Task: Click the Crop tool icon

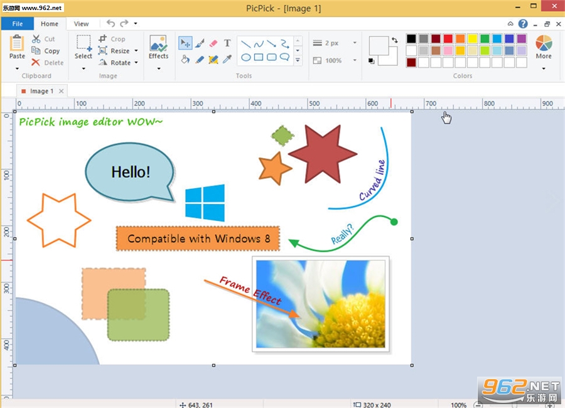Action: click(103, 38)
